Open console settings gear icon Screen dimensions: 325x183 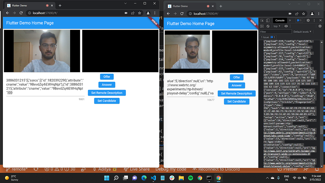click(320, 26)
